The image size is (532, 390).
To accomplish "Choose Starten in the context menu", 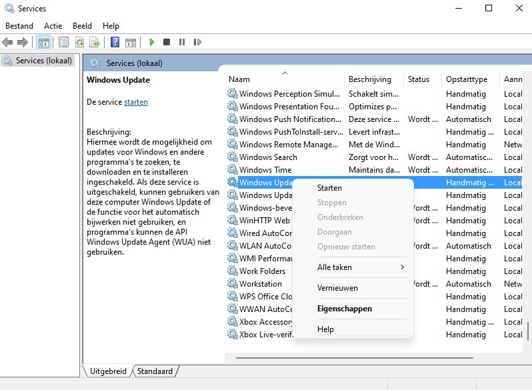I will pyautogui.click(x=329, y=188).
